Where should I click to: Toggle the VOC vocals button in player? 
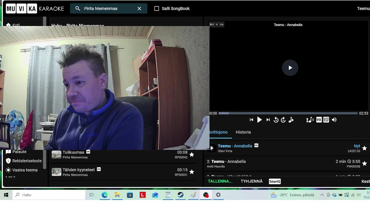319,120
